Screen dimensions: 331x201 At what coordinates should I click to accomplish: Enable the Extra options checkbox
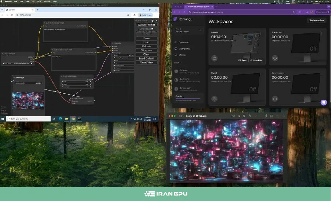point(152,29)
